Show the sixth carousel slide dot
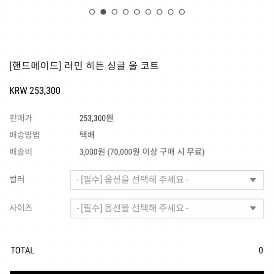Screen dimensions: 274x274 [148, 12]
